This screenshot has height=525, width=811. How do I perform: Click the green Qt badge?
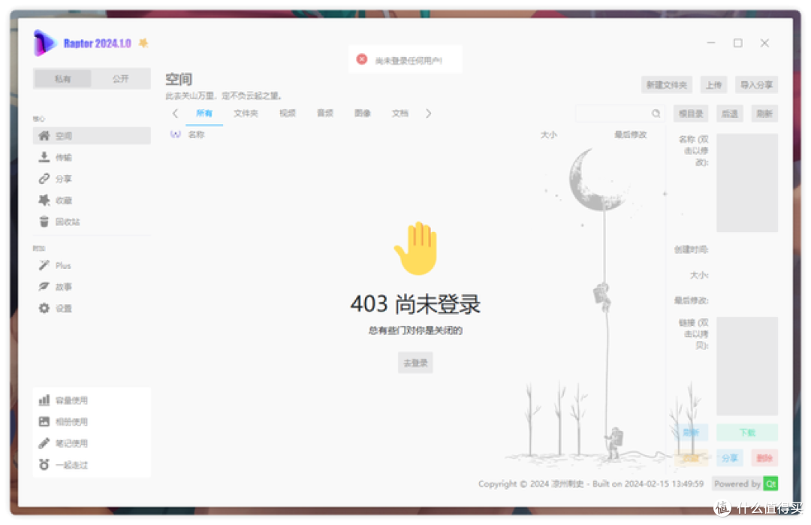point(770,484)
